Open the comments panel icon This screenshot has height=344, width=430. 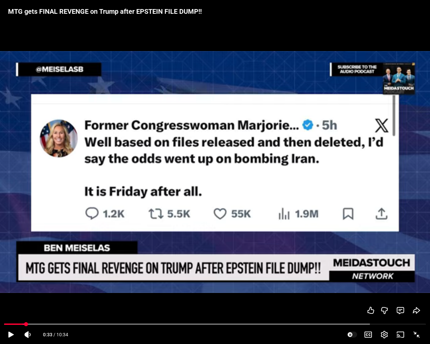(400, 310)
